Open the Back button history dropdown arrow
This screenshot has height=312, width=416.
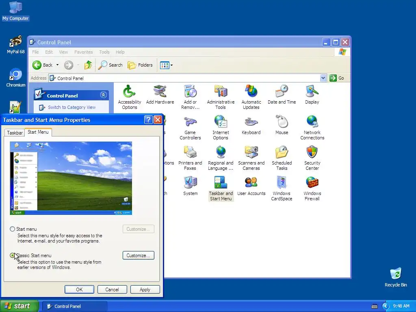point(57,65)
